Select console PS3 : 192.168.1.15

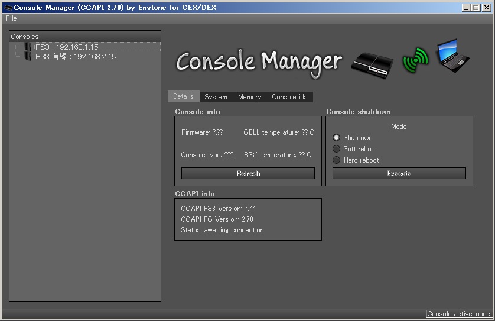click(x=97, y=47)
